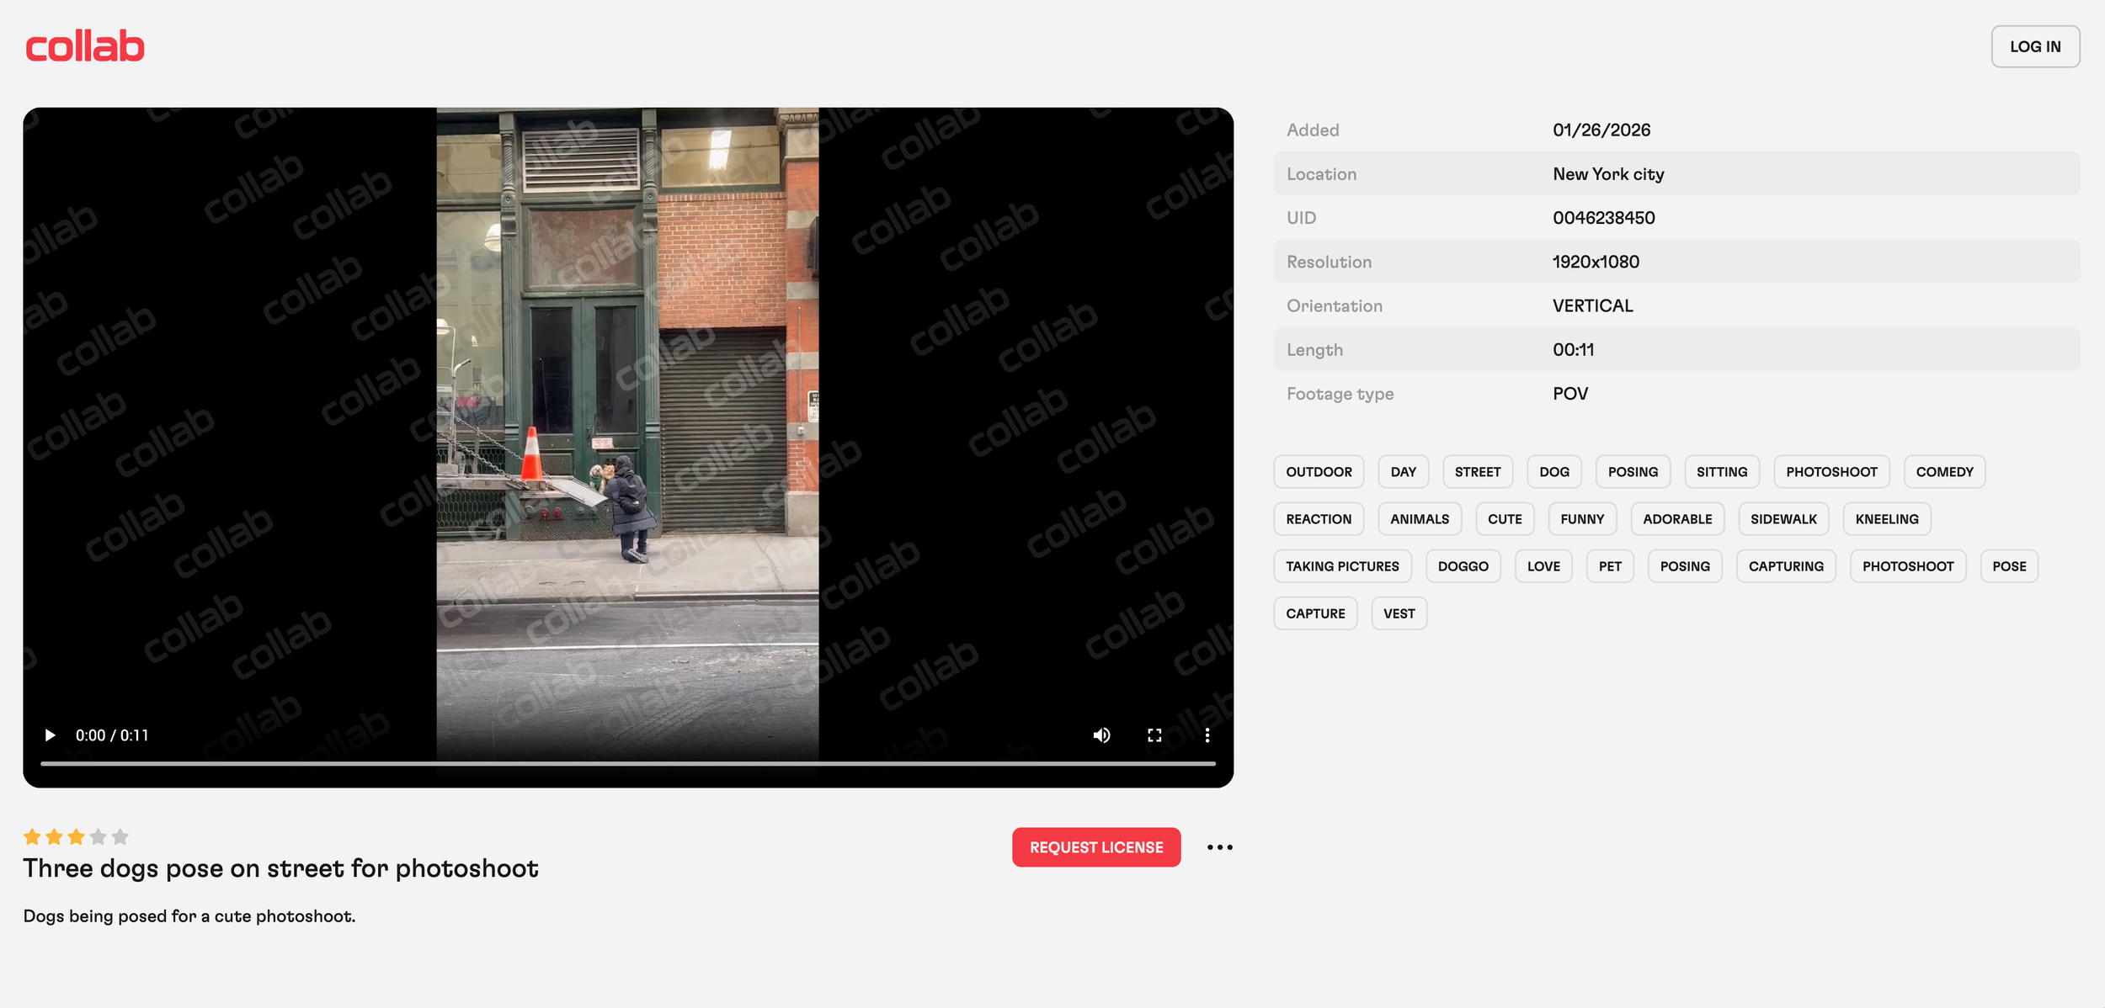Select the DOG tag
The image size is (2105, 1008).
pos(1553,472)
